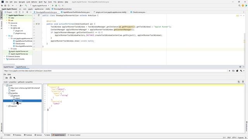Expand External Libraries node
248x139 pixels.
(x=4, y=56)
